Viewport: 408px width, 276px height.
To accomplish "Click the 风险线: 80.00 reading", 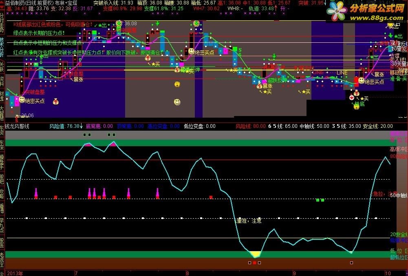I will point(251,126).
